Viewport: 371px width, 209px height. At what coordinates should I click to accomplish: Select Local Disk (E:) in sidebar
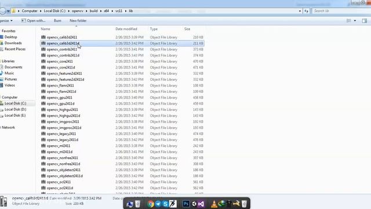15,116
